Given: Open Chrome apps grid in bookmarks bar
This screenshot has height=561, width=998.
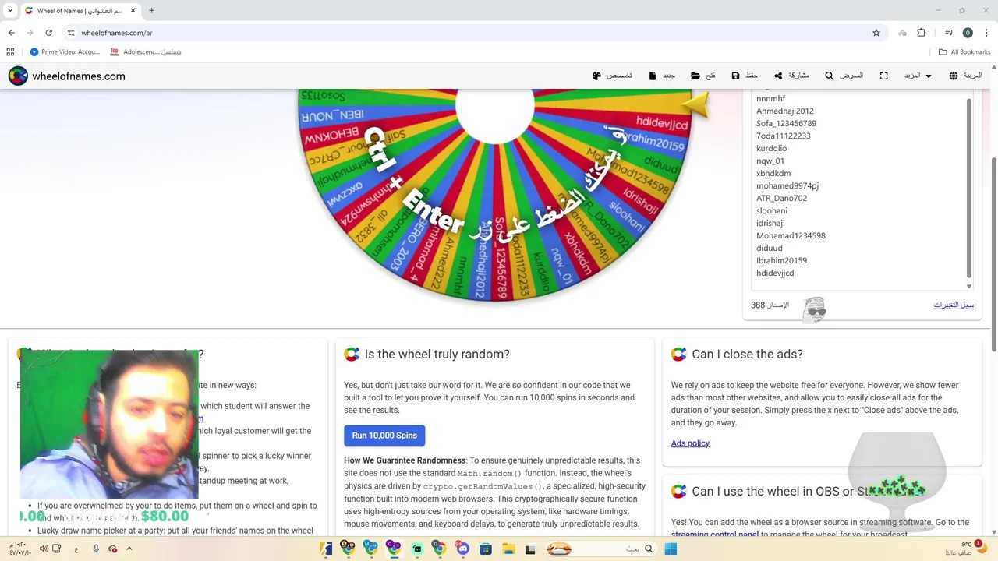Looking at the screenshot, I should tap(10, 52).
